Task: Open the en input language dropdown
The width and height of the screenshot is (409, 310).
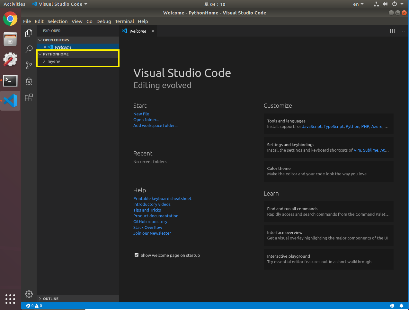Action: [358, 4]
